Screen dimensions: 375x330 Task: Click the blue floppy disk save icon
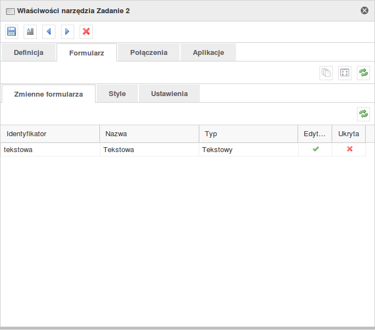pos(12,32)
